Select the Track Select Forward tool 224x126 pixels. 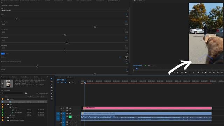click(x=52, y=82)
